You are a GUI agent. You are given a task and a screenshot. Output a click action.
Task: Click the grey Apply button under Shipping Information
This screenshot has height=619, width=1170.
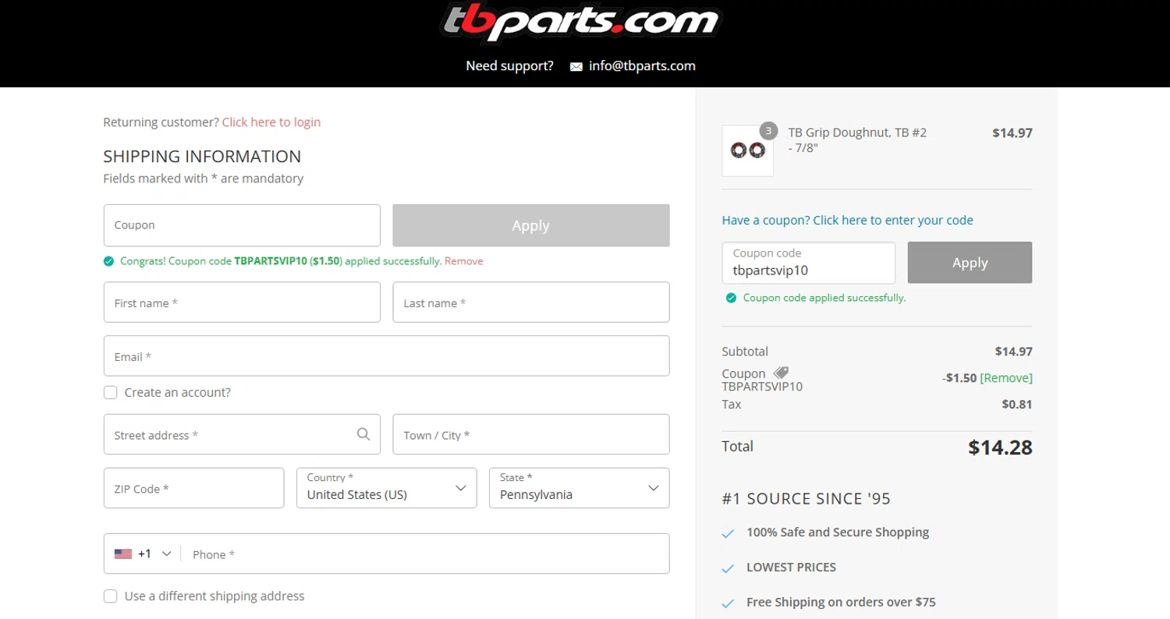pos(530,225)
